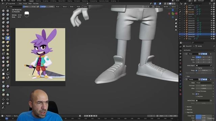This screenshot has height=121, width=216.
Task: Open the Render properties tab
Action: click(x=181, y=50)
